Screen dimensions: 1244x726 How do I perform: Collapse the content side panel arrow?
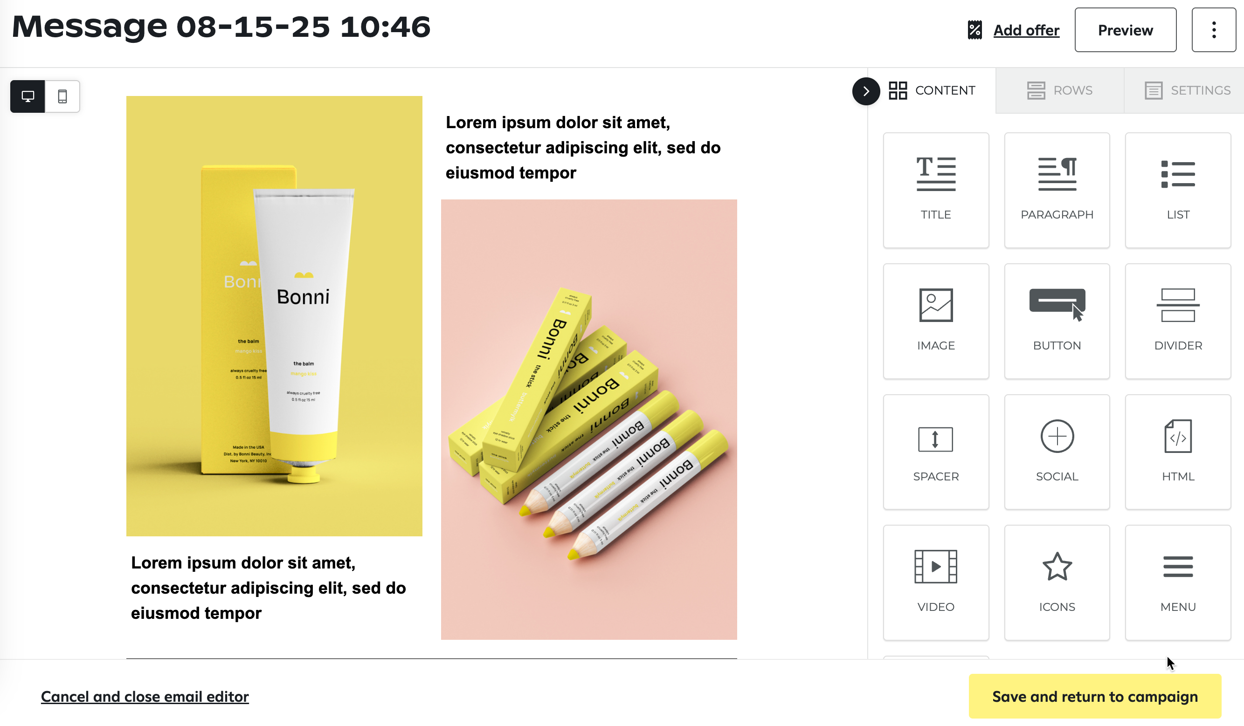866,91
